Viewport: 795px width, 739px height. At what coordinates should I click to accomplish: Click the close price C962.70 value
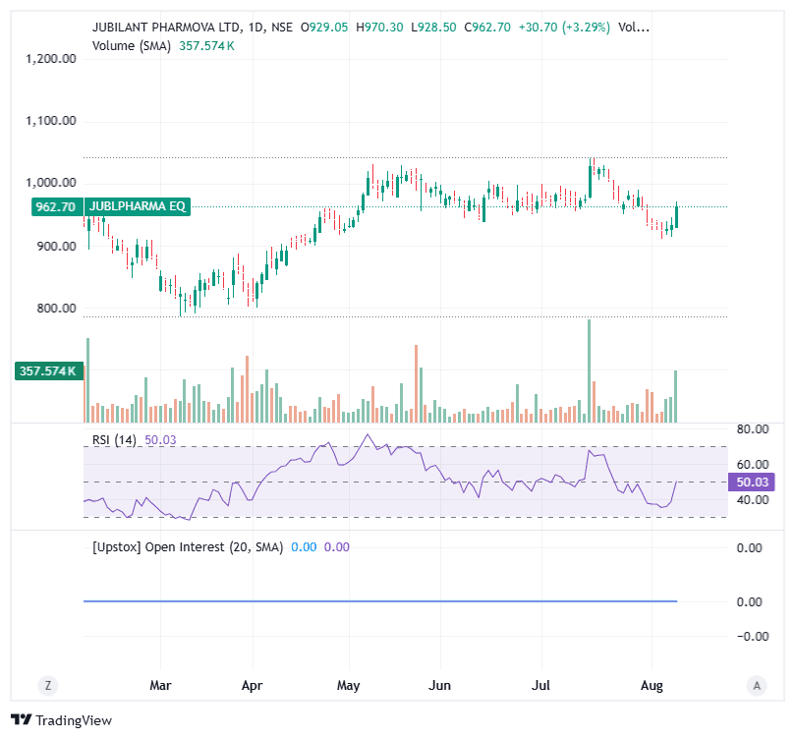(x=487, y=28)
